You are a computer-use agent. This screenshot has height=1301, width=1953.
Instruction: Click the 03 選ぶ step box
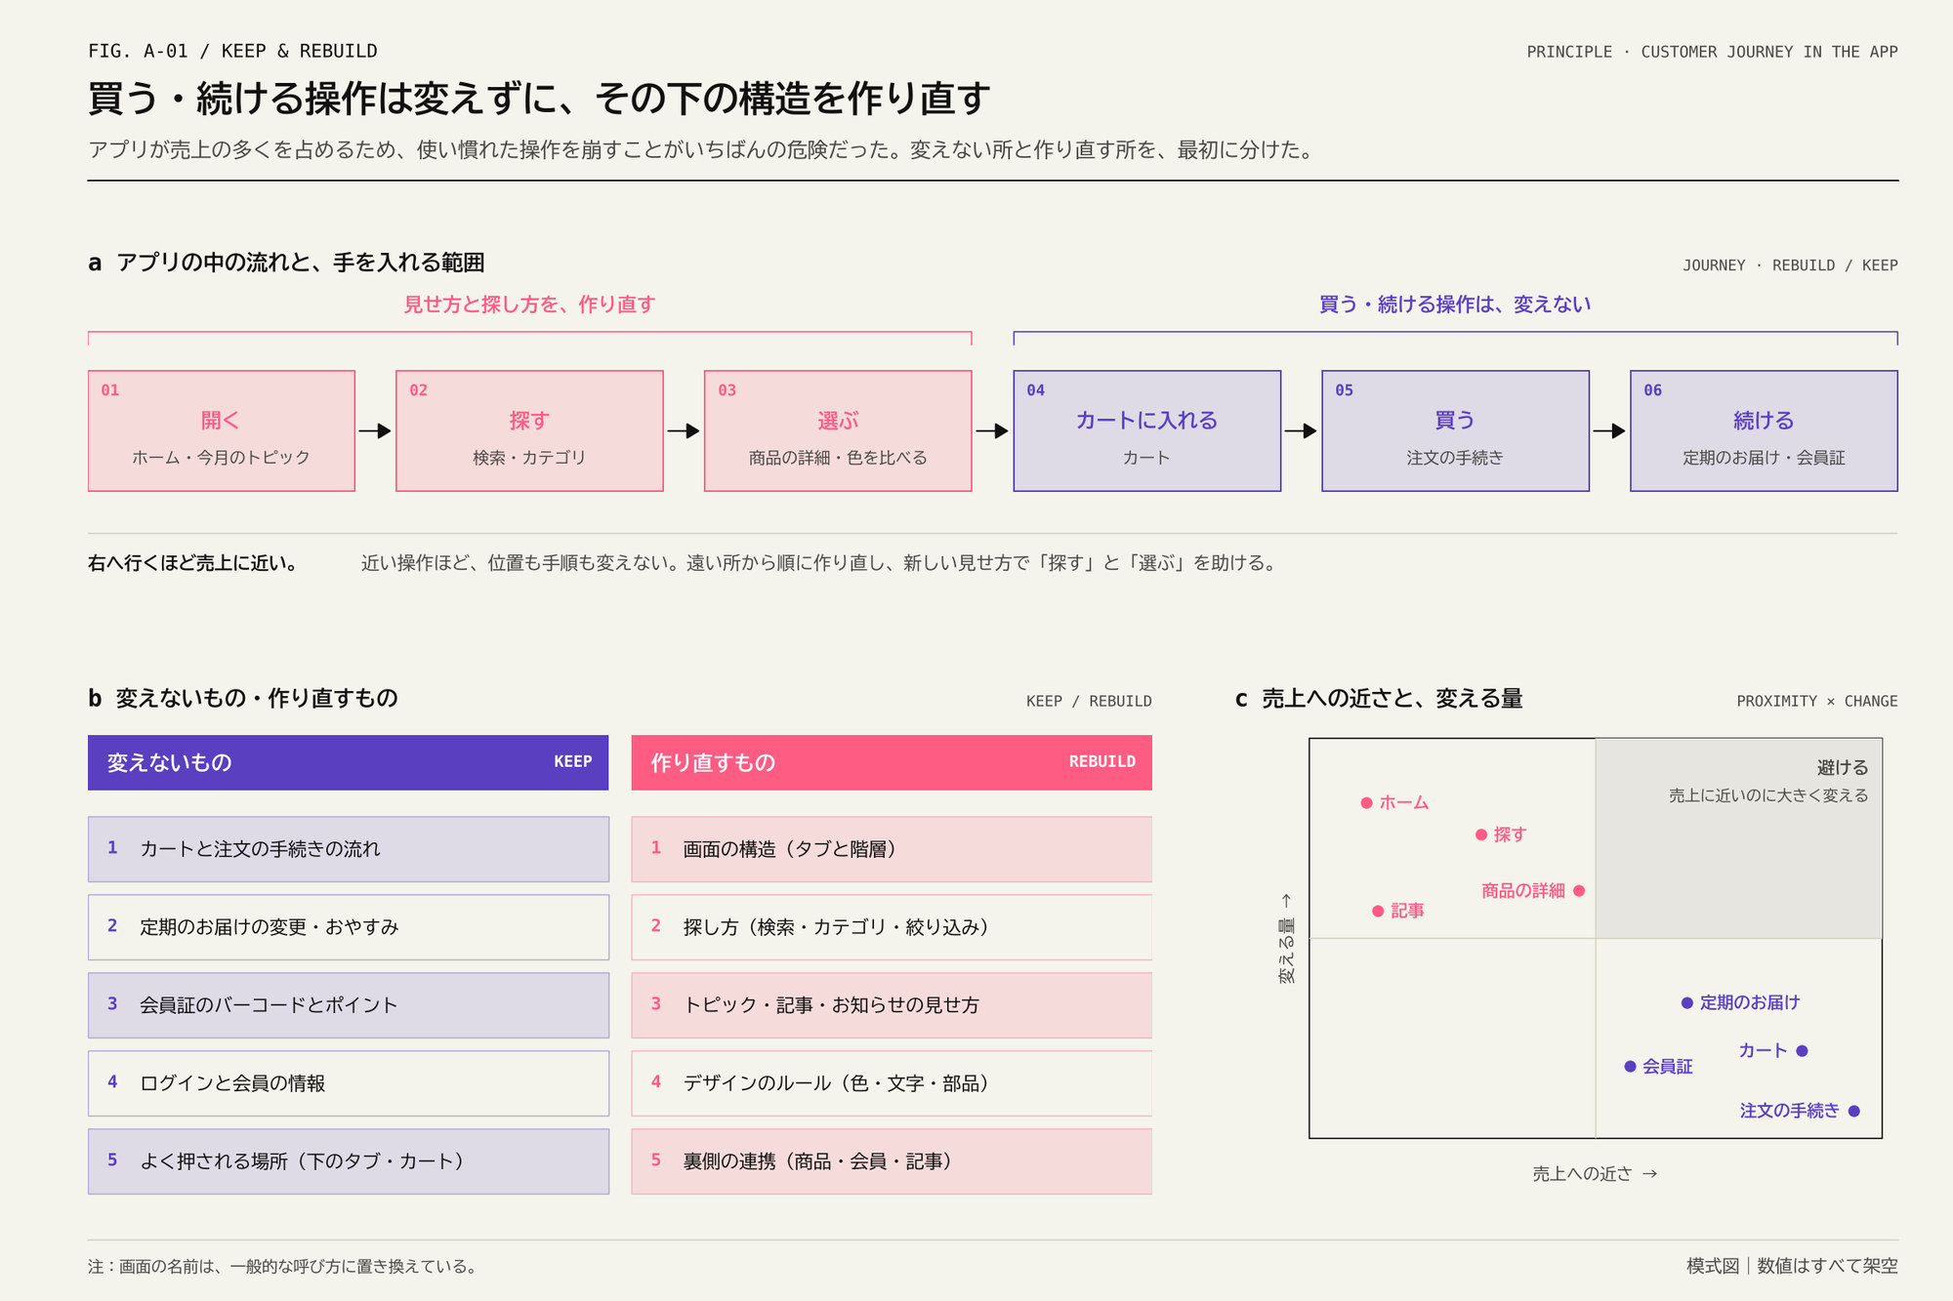[x=838, y=430]
